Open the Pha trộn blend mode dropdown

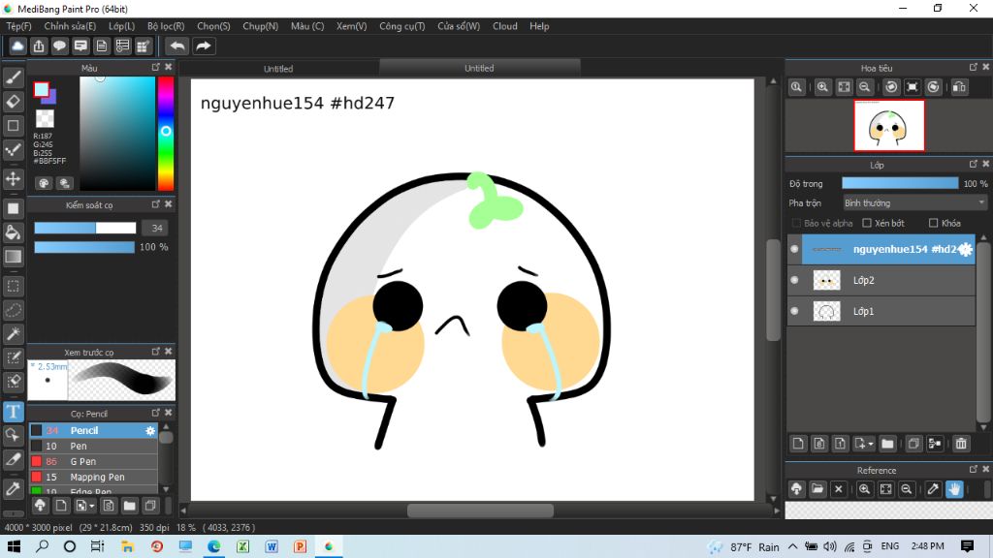click(x=914, y=203)
